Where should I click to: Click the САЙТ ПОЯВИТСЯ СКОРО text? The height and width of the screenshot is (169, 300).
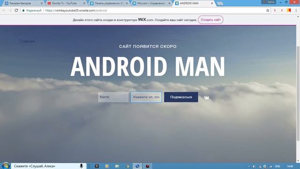tap(148, 46)
